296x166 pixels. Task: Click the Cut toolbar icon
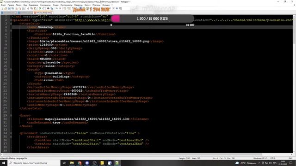click(x=28, y=8)
